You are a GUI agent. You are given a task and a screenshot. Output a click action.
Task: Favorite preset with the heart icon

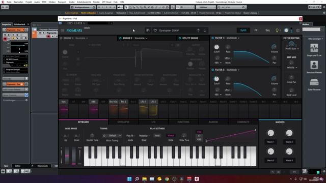155,30
